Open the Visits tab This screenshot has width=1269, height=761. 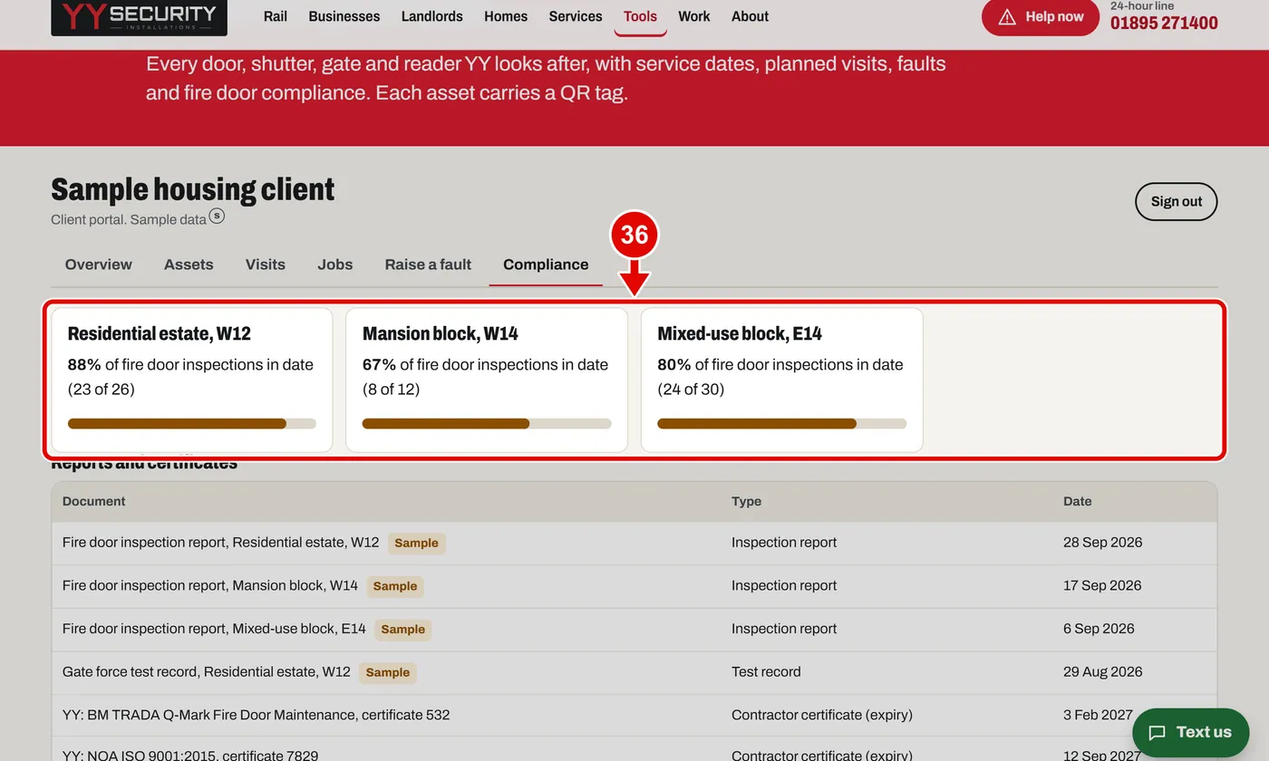[266, 265]
